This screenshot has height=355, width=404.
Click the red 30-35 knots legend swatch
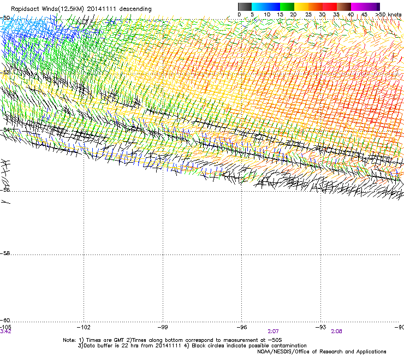tap(330, 7)
